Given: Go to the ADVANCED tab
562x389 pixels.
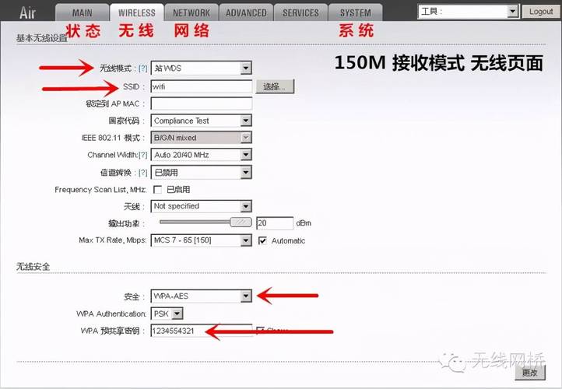Looking at the screenshot, I should tap(246, 13).
